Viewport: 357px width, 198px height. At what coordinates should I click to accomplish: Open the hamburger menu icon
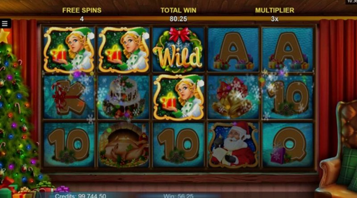coord(5,23)
